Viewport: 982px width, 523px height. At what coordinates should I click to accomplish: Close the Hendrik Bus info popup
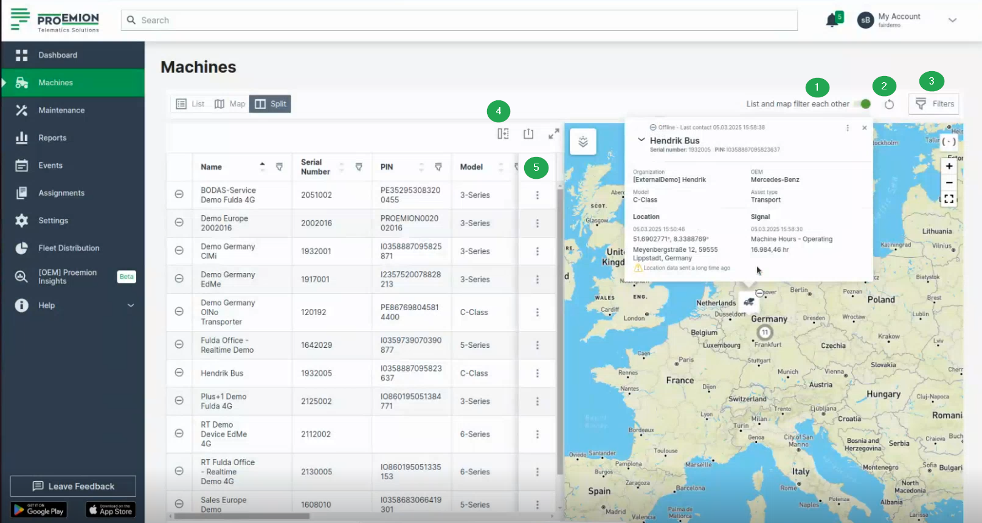pyautogui.click(x=864, y=128)
